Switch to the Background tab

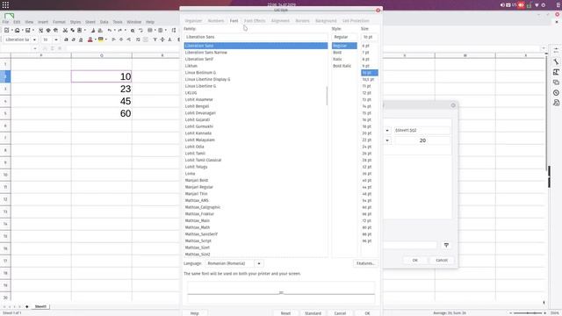coord(326,21)
